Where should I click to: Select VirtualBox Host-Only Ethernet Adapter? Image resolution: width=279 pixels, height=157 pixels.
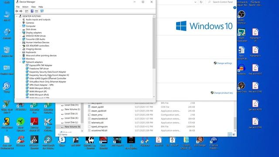tap(48, 82)
